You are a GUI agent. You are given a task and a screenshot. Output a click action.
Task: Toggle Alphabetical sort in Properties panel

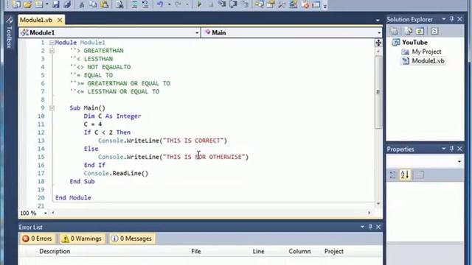(405, 174)
